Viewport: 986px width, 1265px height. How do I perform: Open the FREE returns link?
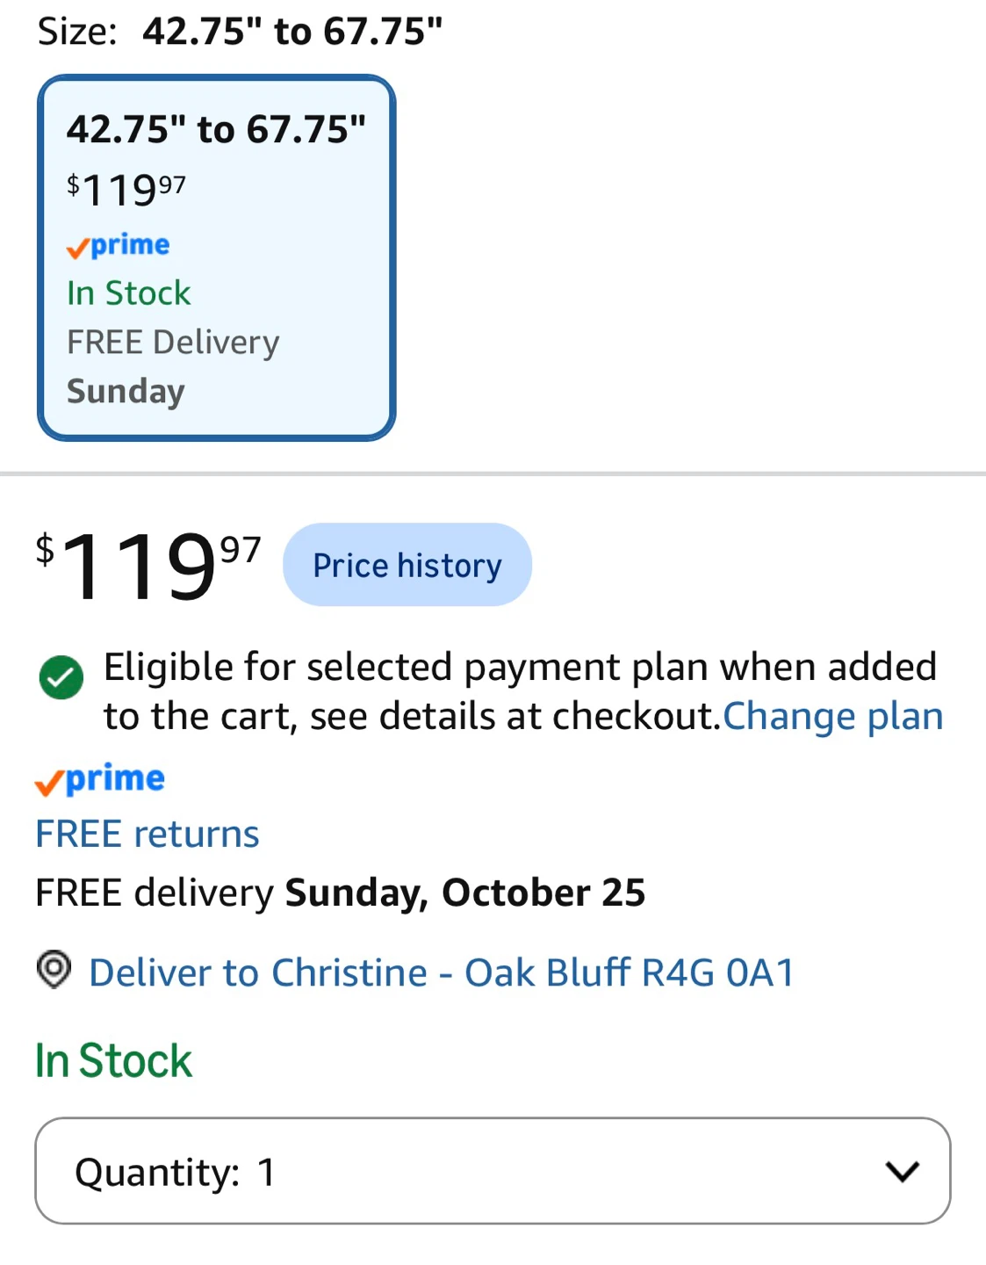pyautogui.click(x=148, y=834)
